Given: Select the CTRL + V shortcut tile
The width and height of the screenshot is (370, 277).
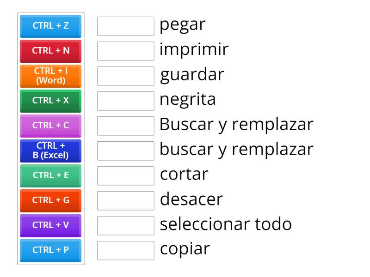Looking at the screenshot, I should point(50,225).
